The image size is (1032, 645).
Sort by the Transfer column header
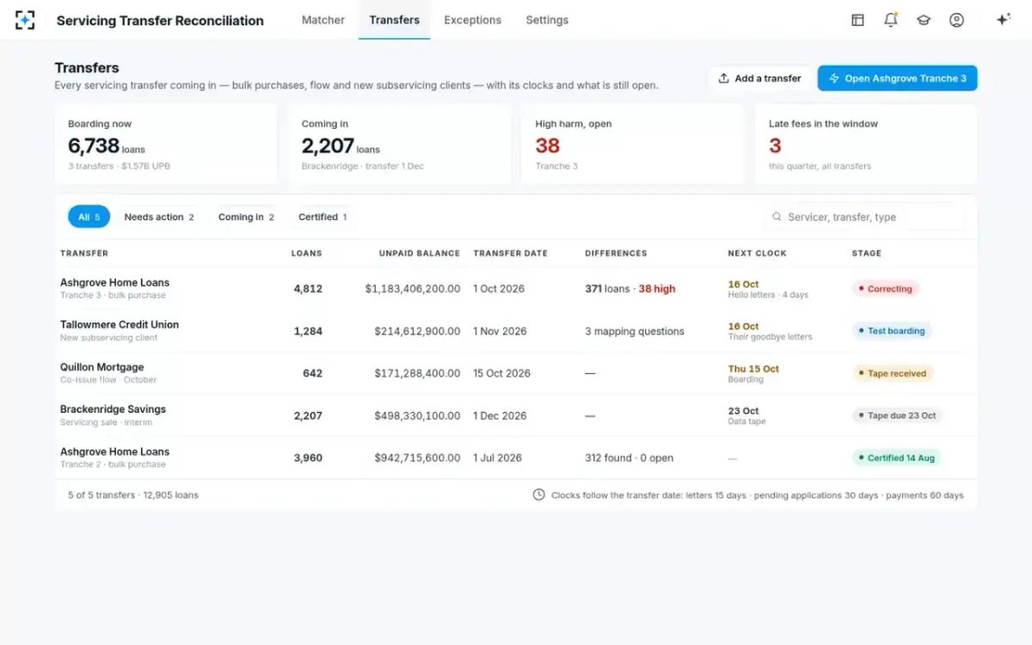click(84, 253)
